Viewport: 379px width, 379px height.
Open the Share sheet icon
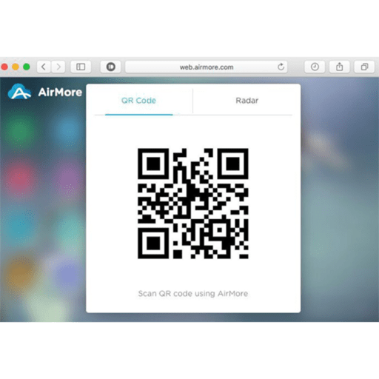(340, 67)
